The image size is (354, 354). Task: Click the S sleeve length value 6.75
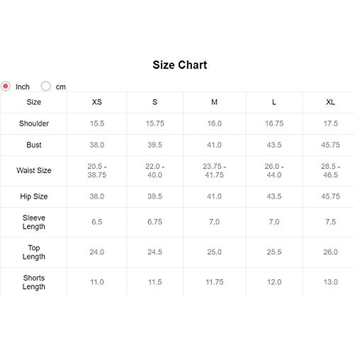point(155,222)
